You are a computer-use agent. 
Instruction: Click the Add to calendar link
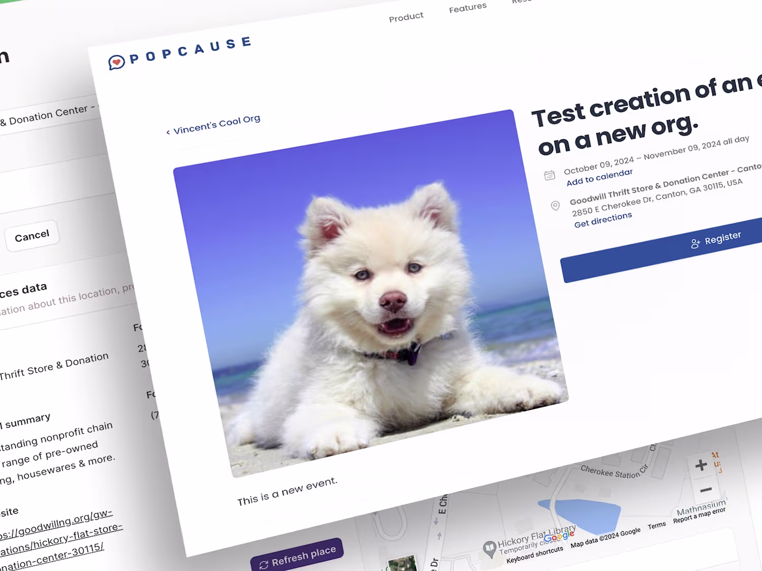599,177
